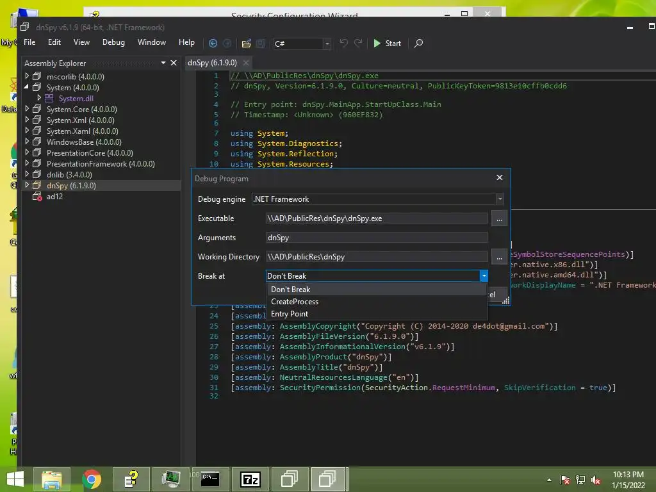Click the Working Directory input field
The height and width of the screenshot is (492, 656).
[377, 257]
